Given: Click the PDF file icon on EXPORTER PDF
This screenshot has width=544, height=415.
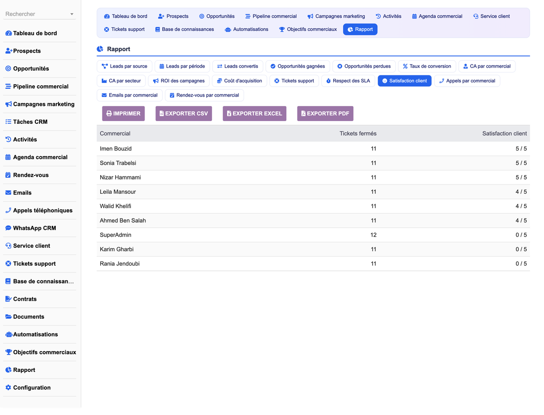Looking at the screenshot, I should (303, 113).
